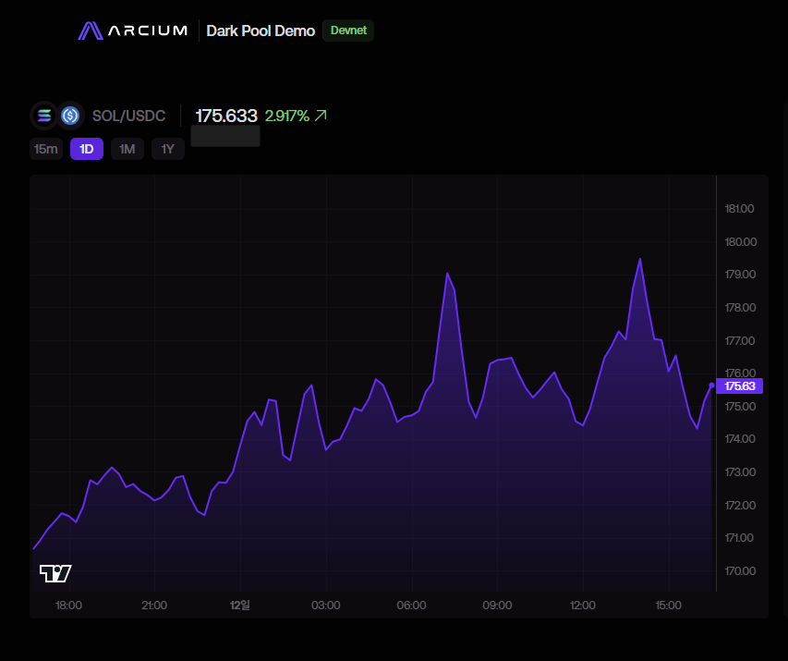The height and width of the screenshot is (661, 788).
Task: Click the gray box under the price
Action: click(225, 136)
